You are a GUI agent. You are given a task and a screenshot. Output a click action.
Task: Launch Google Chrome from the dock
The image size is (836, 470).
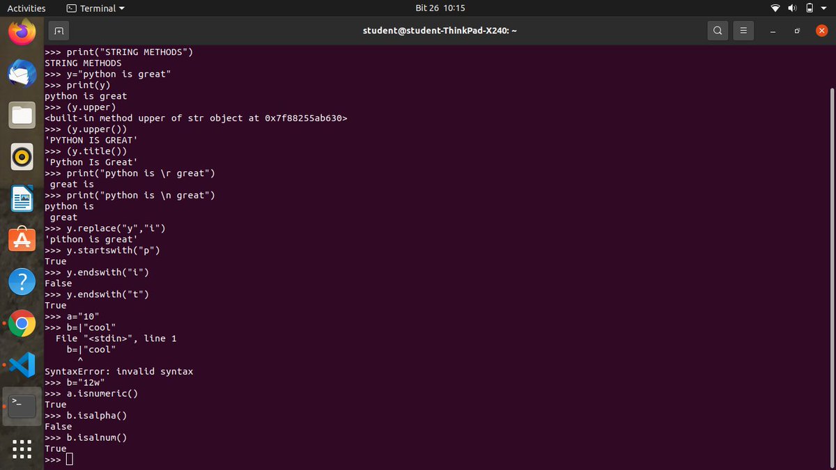click(x=22, y=324)
